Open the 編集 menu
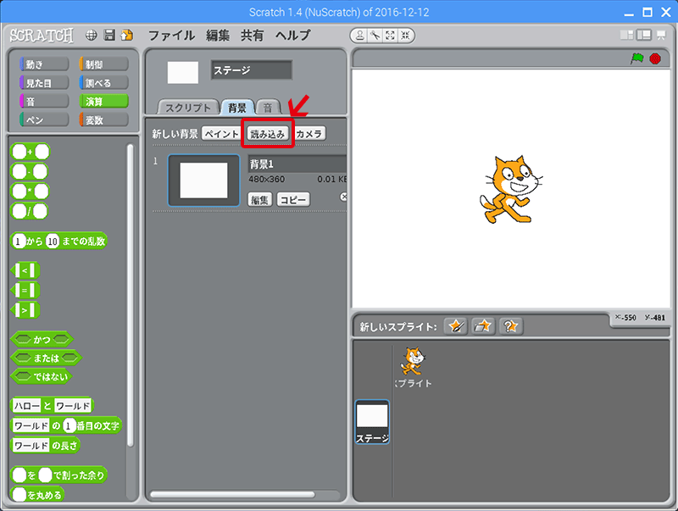678x511 pixels. tap(218, 36)
